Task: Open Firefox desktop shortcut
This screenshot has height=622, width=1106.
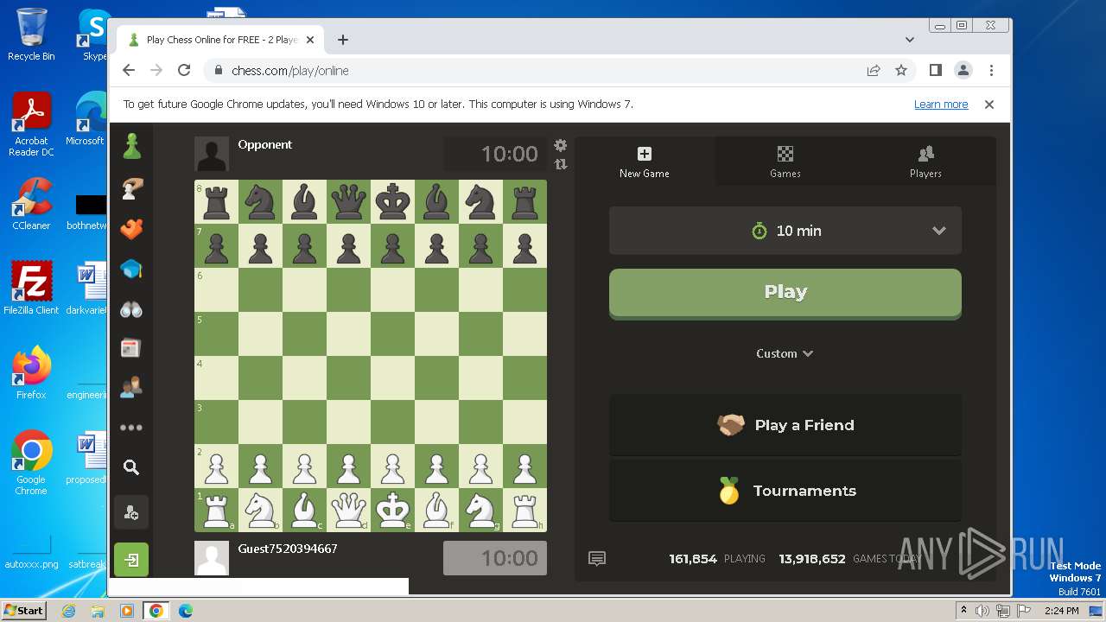Action: tap(32, 373)
